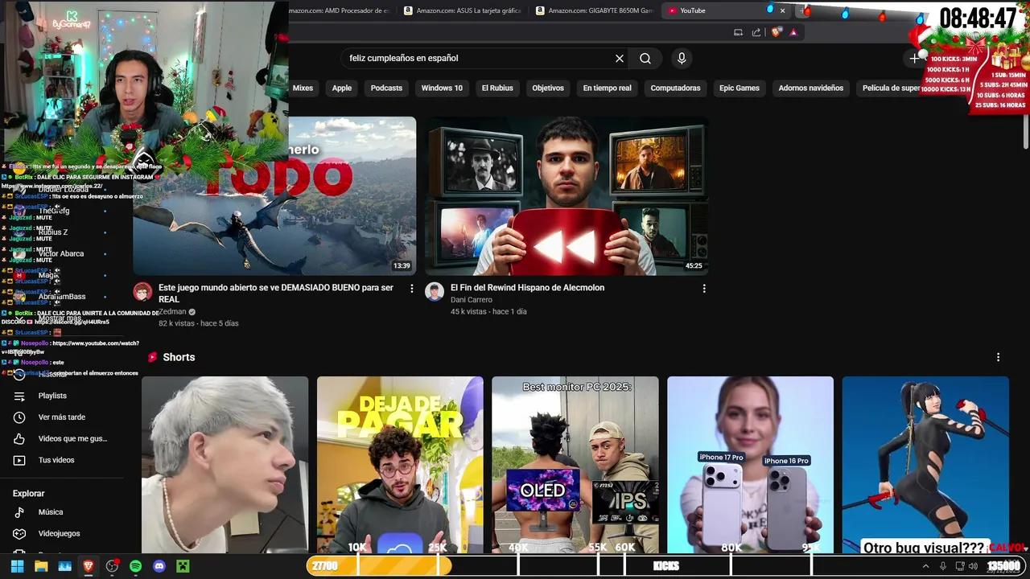
Task: Open Minecraft from the taskbar
Action: [x=183, y=566]
